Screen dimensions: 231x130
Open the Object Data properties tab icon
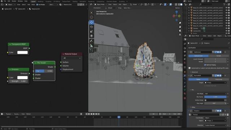(185, 90)
